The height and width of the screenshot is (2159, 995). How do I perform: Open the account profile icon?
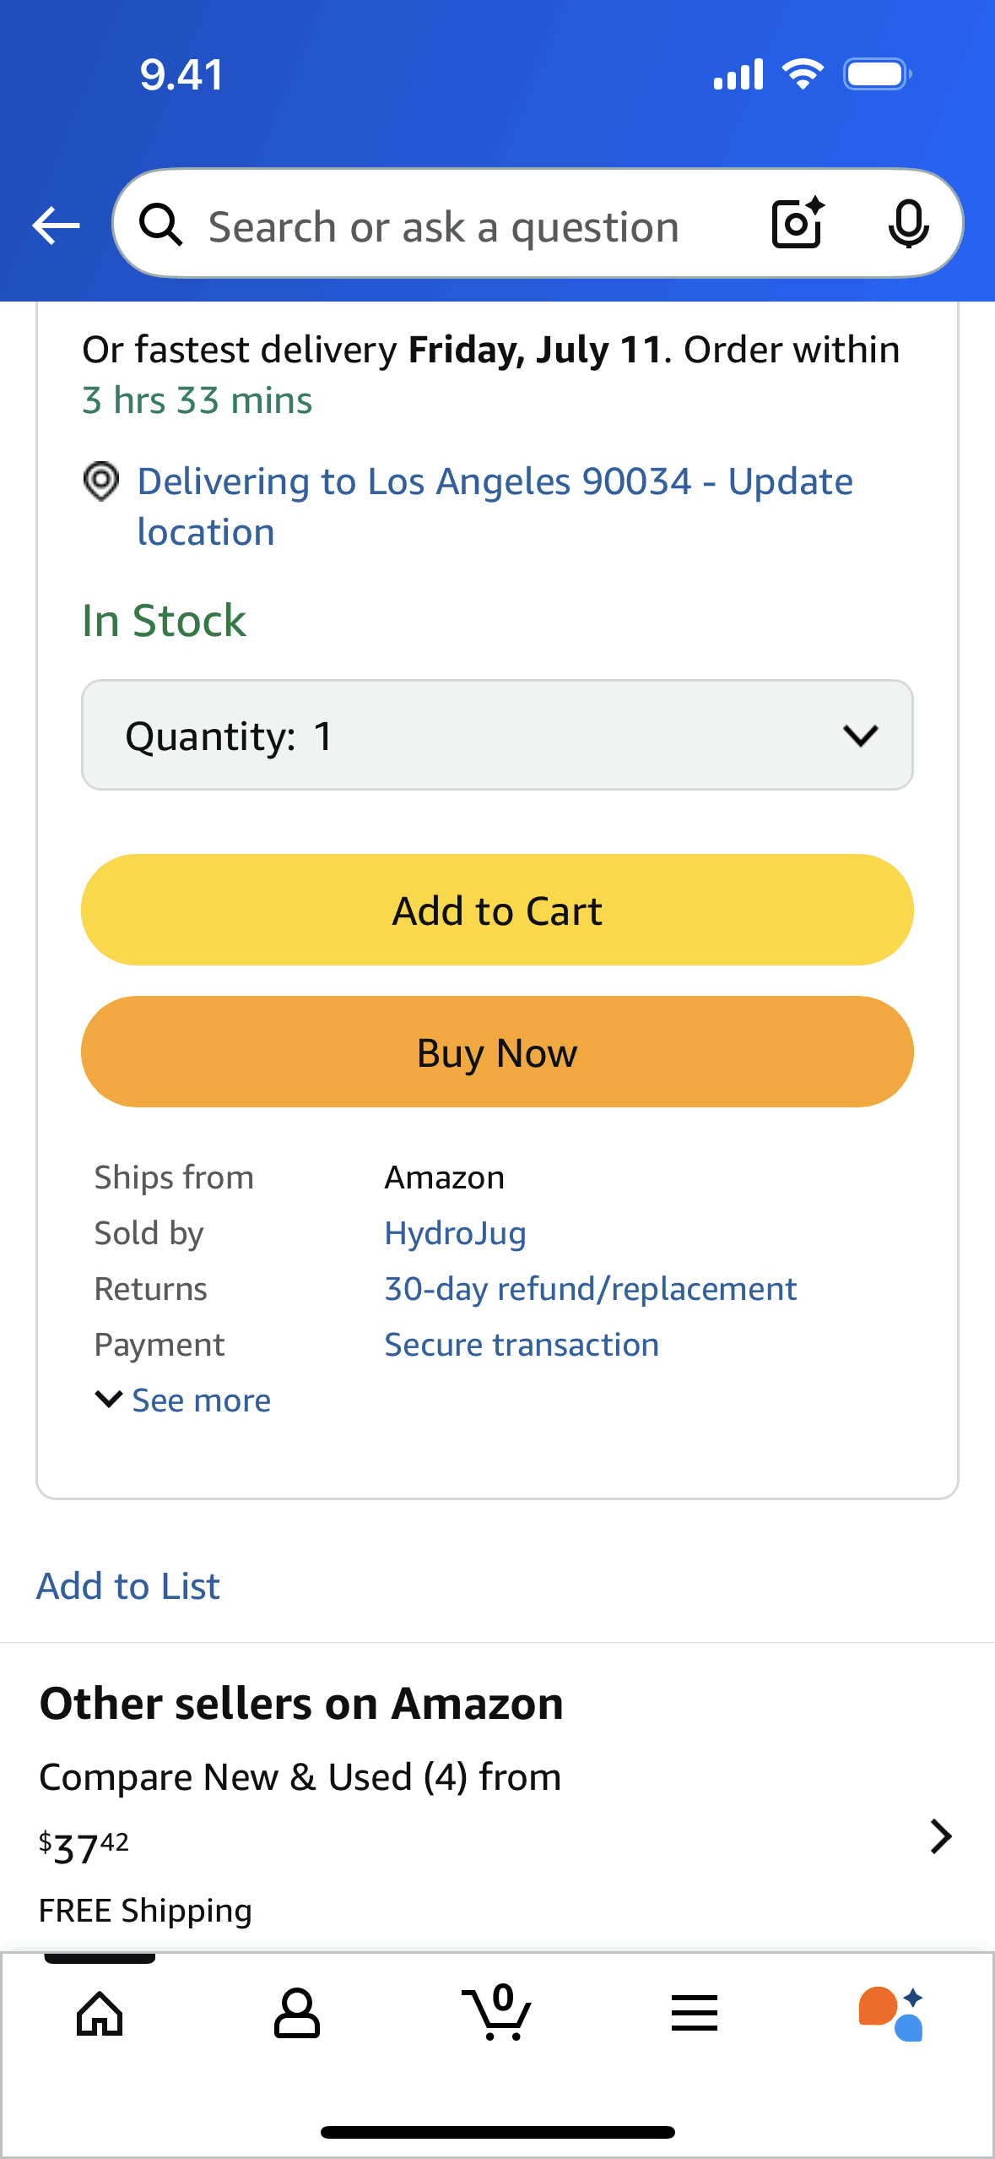coord(297,2014)
